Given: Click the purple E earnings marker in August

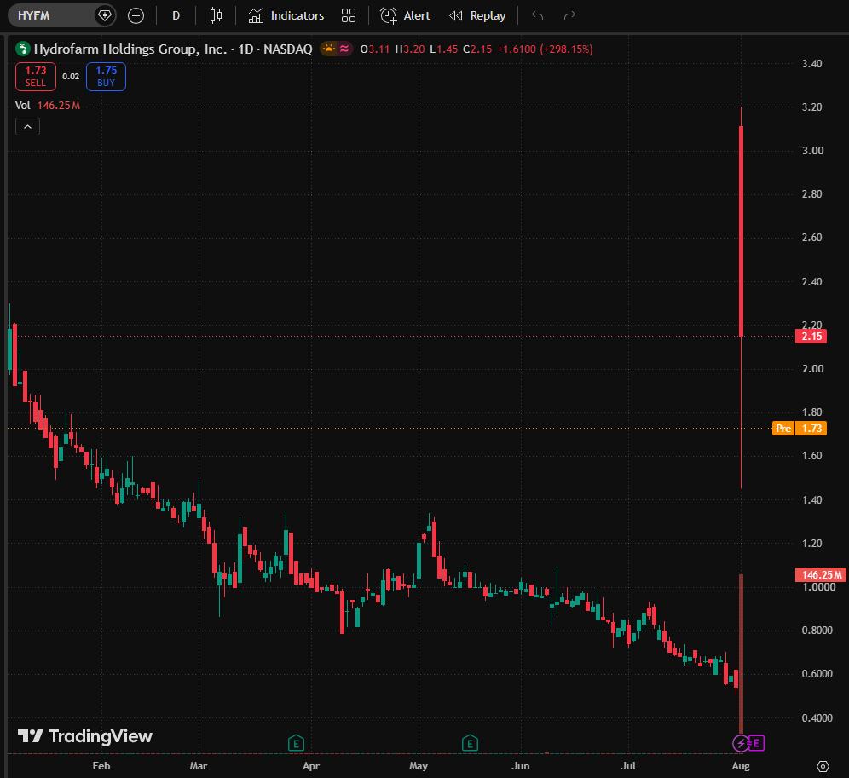Looking at the screenshot, I should [756, 743].
